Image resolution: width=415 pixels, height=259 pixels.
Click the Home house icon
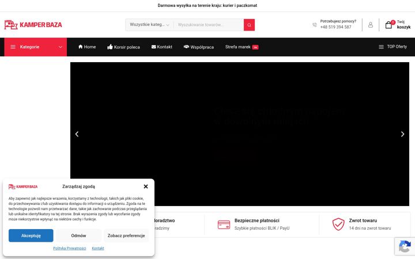coord(81,47)
